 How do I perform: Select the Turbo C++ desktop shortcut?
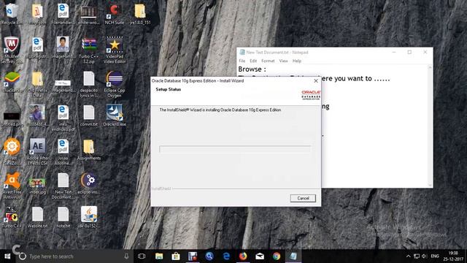click(12, 218)
